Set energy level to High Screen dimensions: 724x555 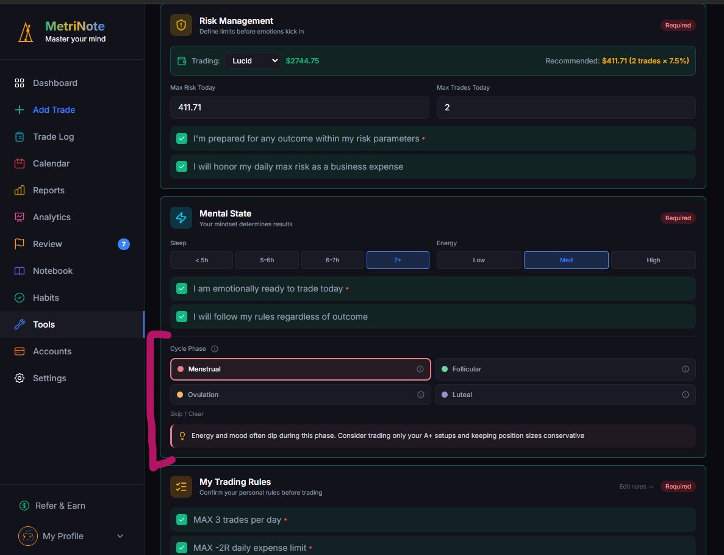[653, 260]
